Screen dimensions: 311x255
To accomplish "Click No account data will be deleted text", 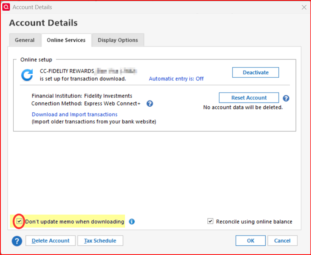I will tap(243, 107).
